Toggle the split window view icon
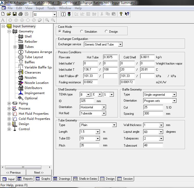This screenshot has width=194, height=188. pyautogui.click(x=63, y=14)
